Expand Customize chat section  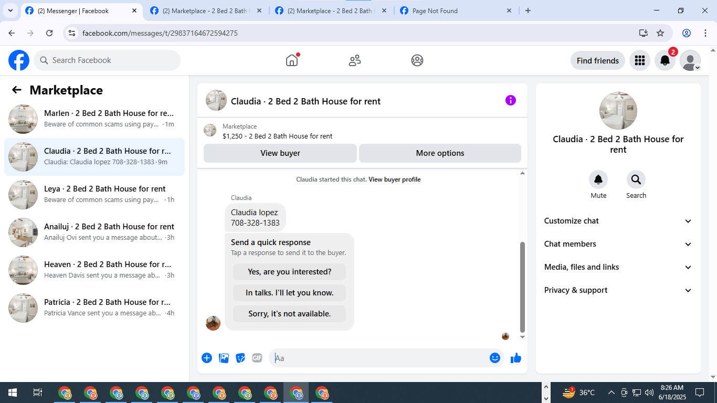(x=618, y=221)
